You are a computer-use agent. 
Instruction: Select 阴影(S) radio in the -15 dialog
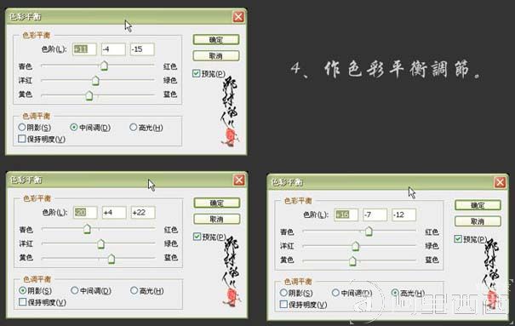(x=22, y=127)
